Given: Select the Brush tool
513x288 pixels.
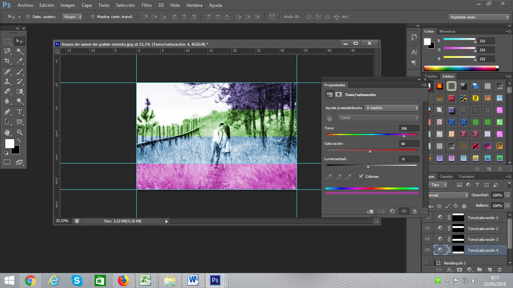Looking at the screenshot, I should click(20, 72).
